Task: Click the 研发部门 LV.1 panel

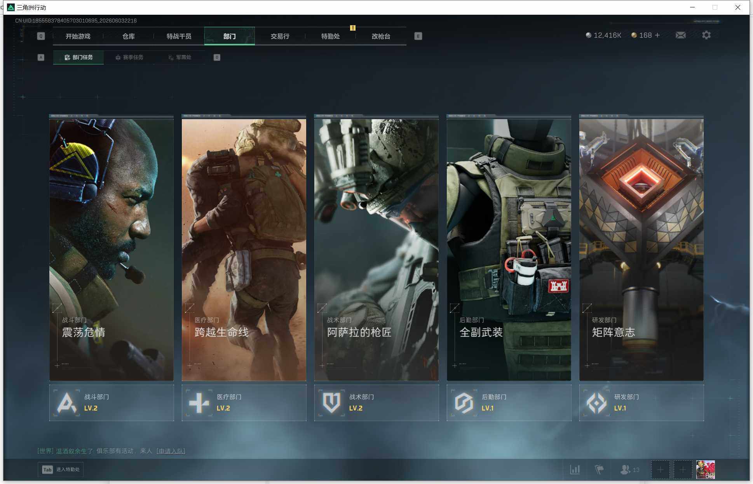Action: coord(641,403)
